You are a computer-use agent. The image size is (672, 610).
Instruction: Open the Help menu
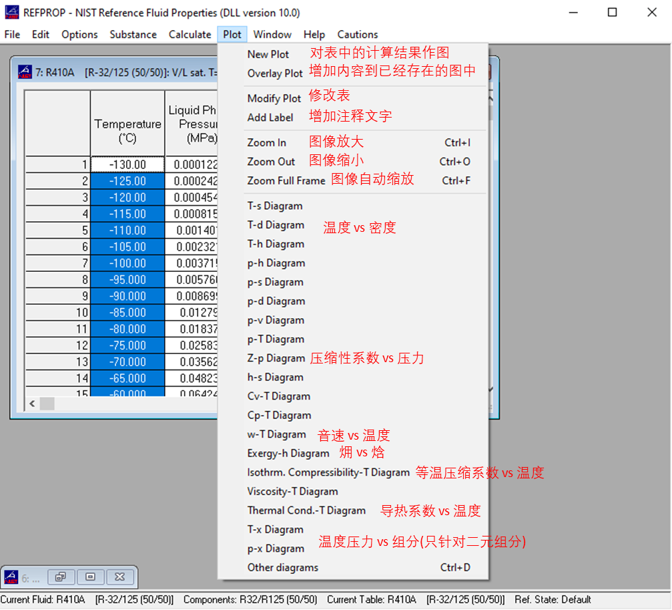[x=314, y=34]
